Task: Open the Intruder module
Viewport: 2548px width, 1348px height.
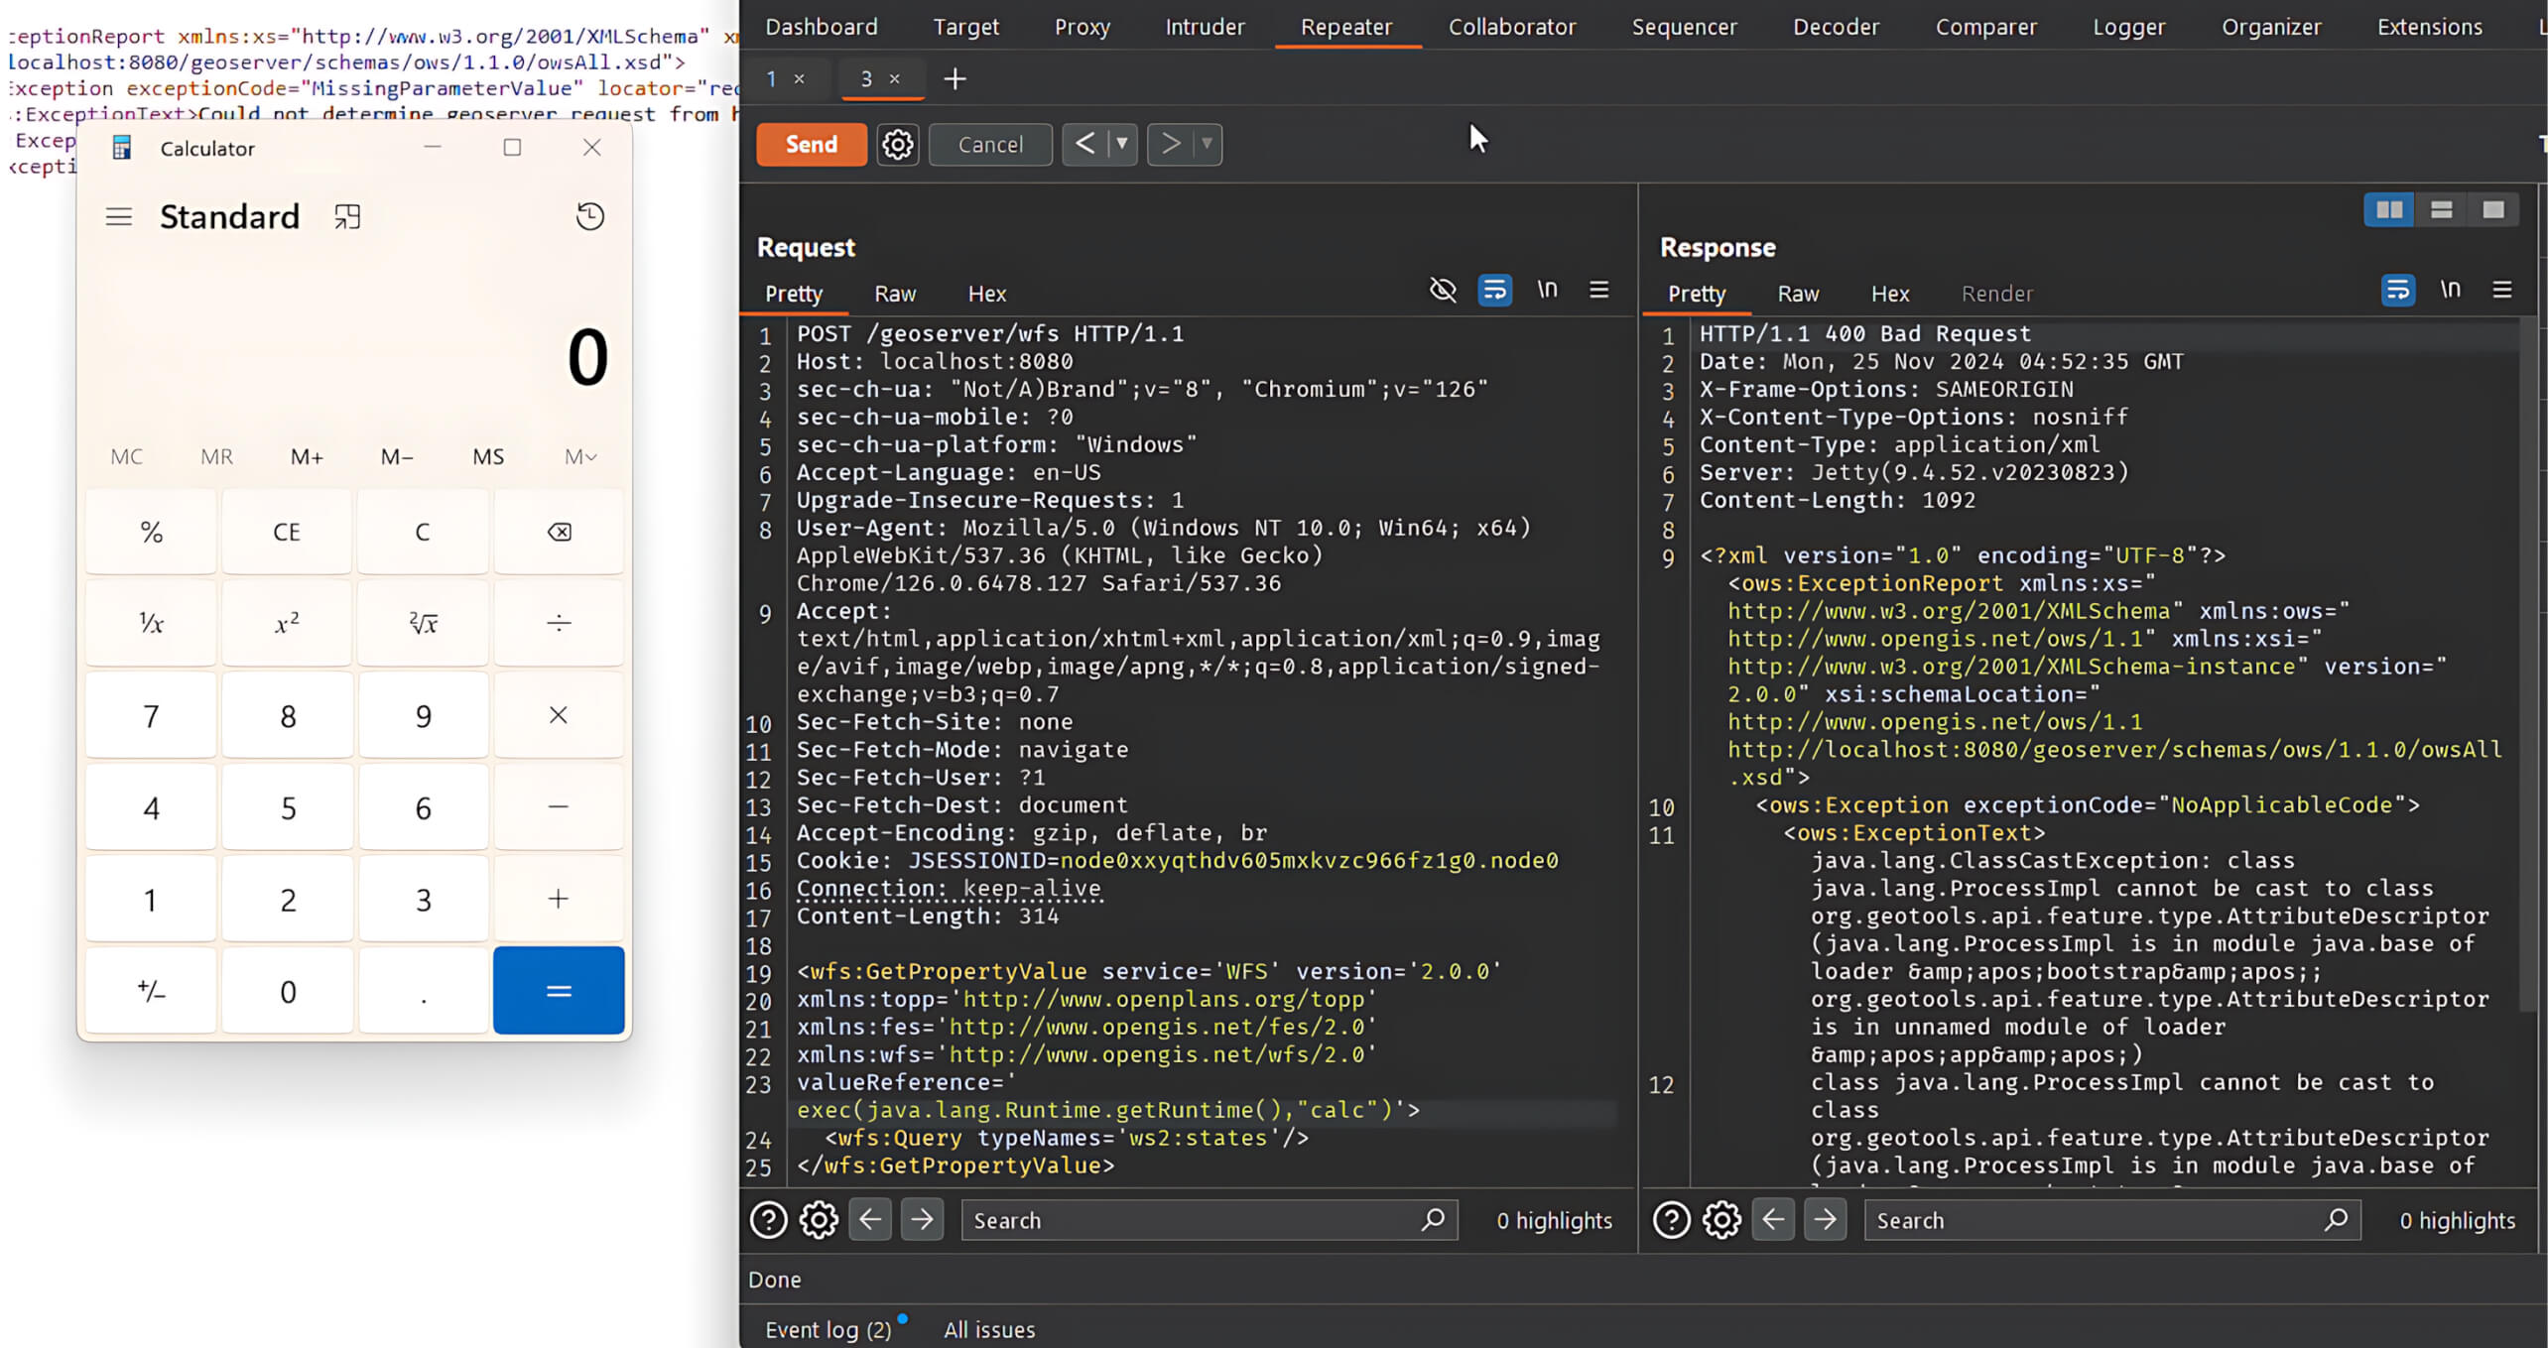Action: tap(1205, 27)
